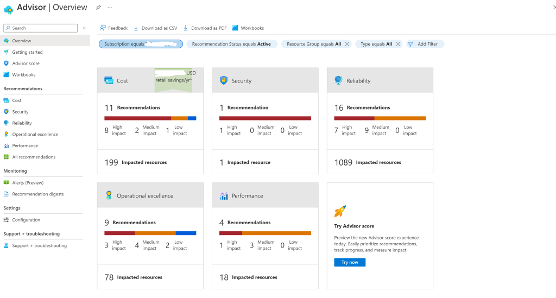
Task: Open 16 Recommendations on Reliability card
Action: pos(362,107)
